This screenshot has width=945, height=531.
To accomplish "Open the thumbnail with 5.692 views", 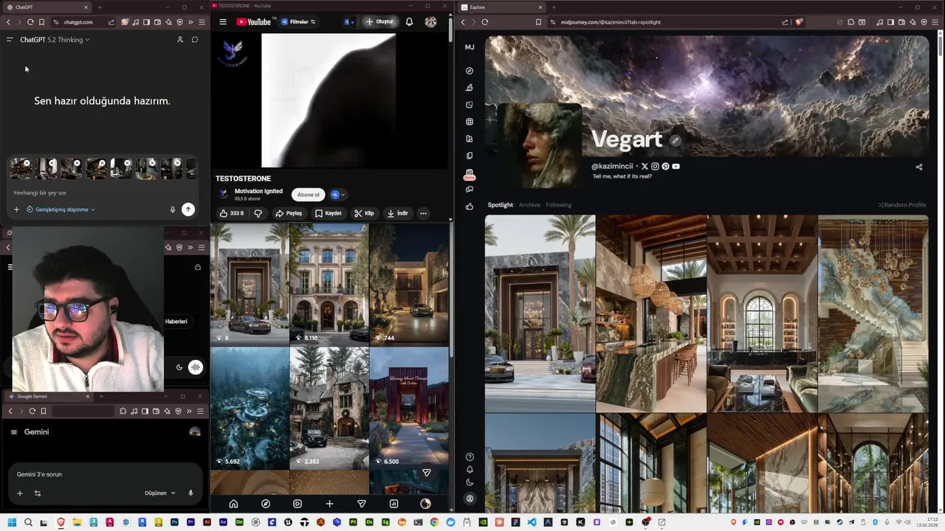I will (x=250, y=409).
